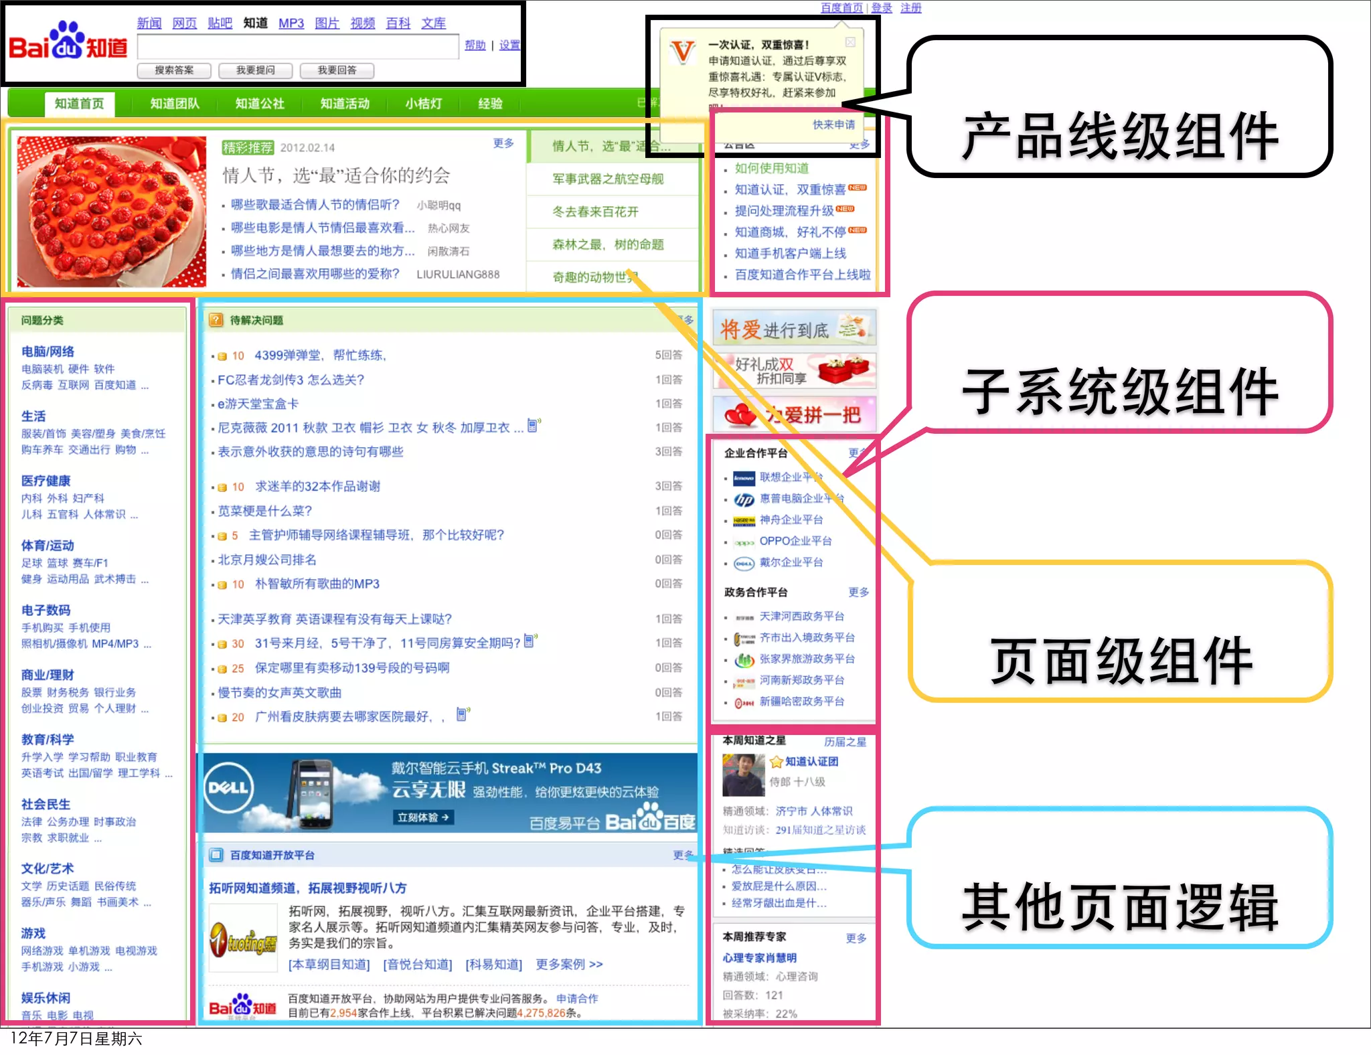Open the 新闻 top navigation link

pyautogui.click(x=149, y=23)
